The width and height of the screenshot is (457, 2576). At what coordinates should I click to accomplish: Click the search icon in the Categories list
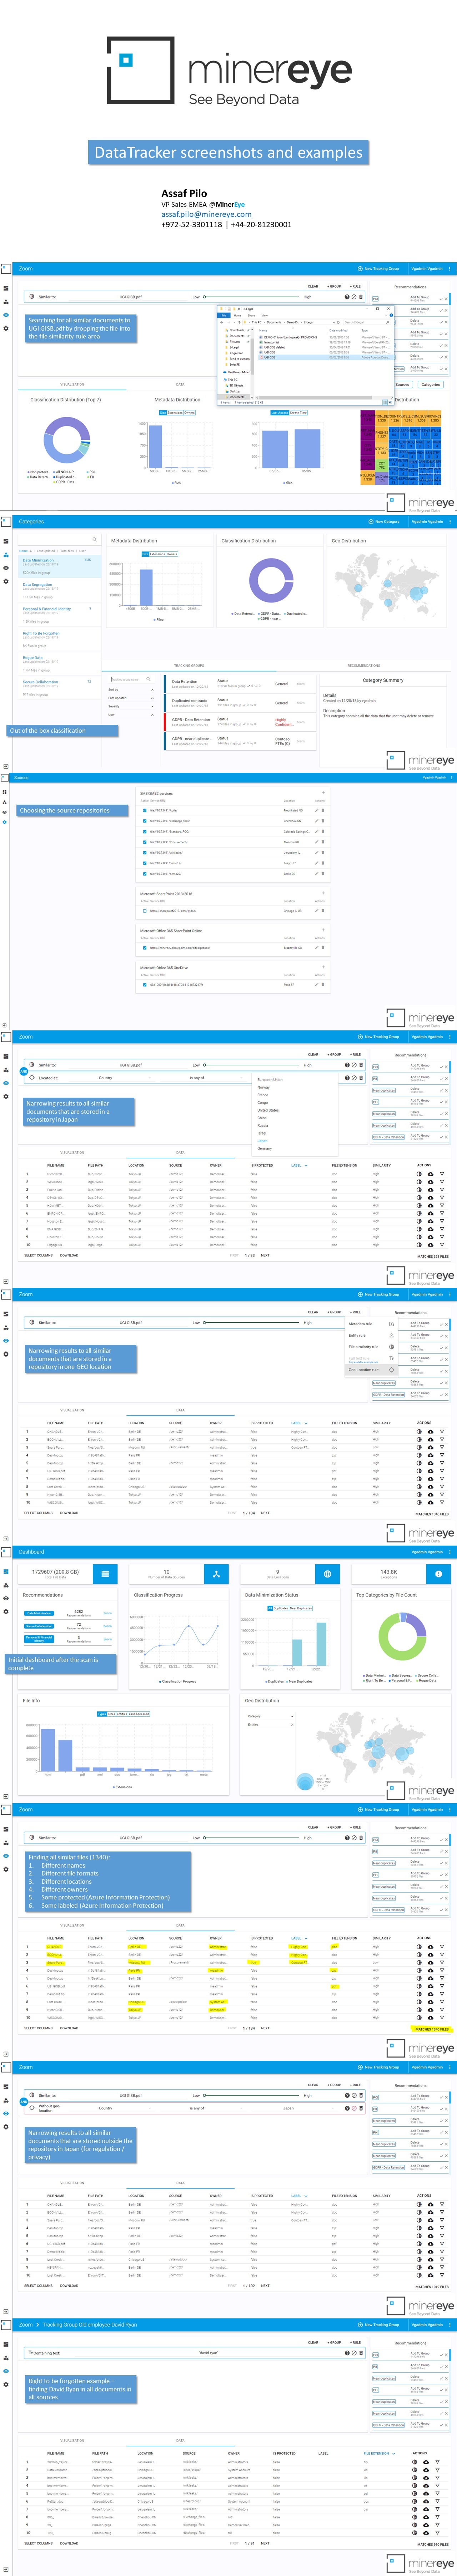coord(95,539)
